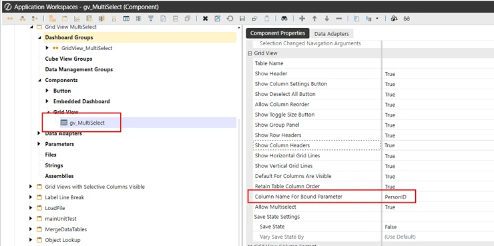Select the Retain Table Column Order property
The height and width of the screenshot is (246, 494).
(x=287, y=186)
